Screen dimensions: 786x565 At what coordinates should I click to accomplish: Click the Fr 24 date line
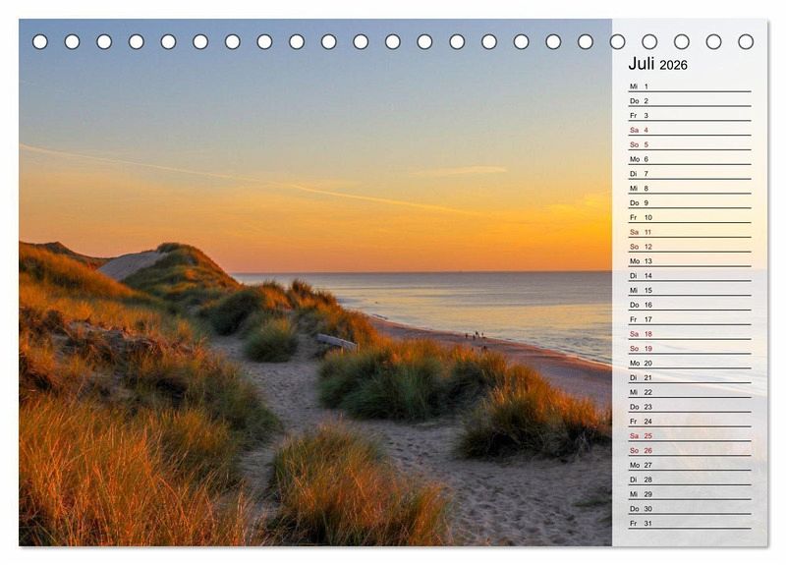(x=689, y=421)
